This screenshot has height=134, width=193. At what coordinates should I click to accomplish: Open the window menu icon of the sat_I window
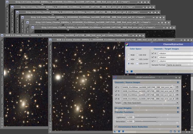click(x=33, y=28)
